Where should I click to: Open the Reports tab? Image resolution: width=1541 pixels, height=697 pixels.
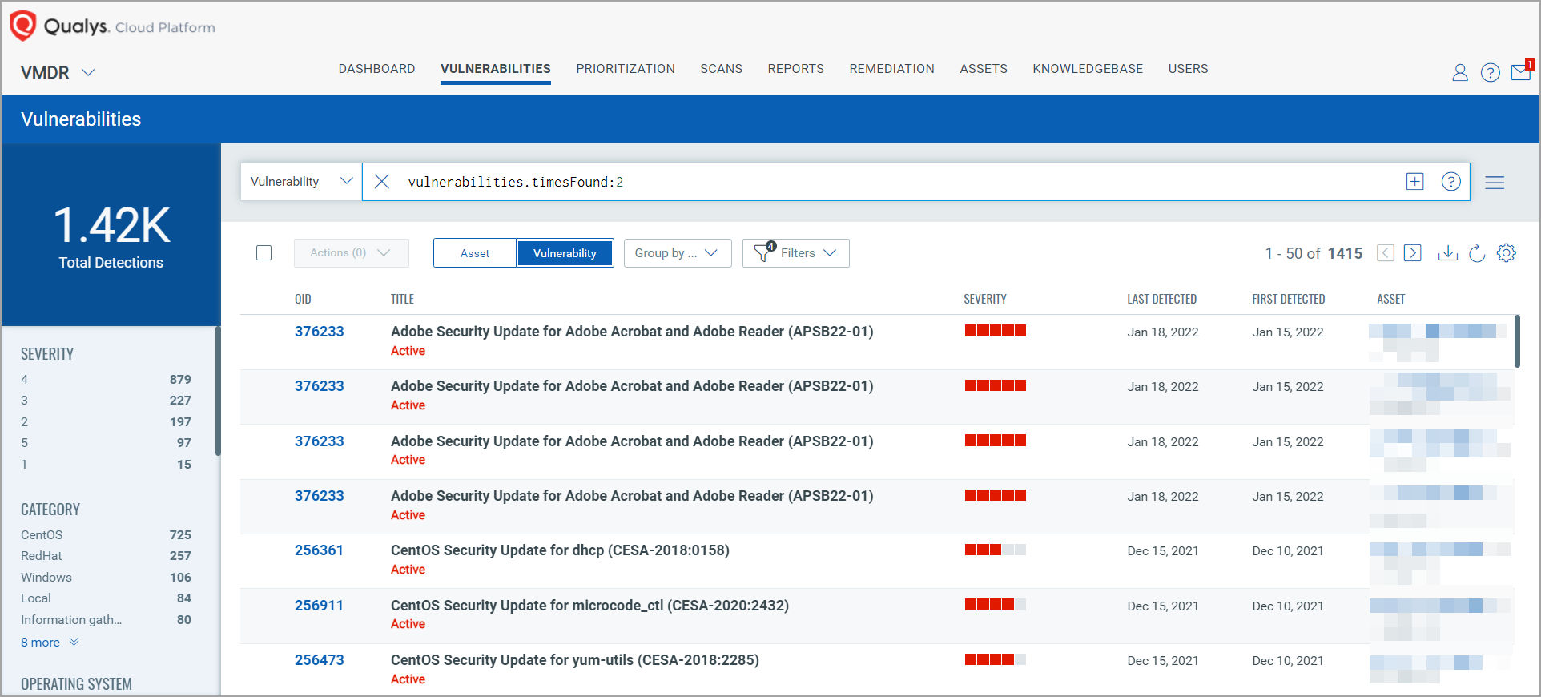[795, 69]
